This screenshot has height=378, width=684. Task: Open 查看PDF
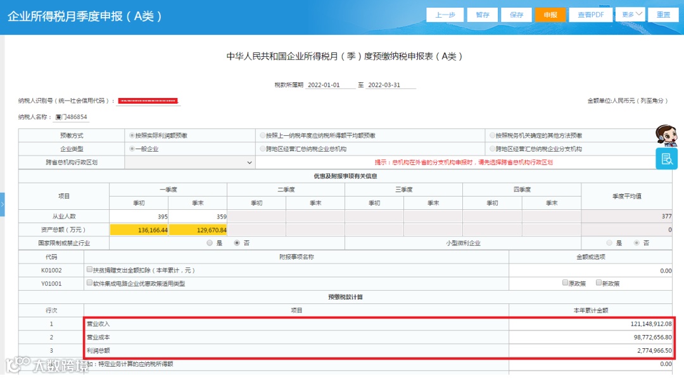click(x=591, y=15)
